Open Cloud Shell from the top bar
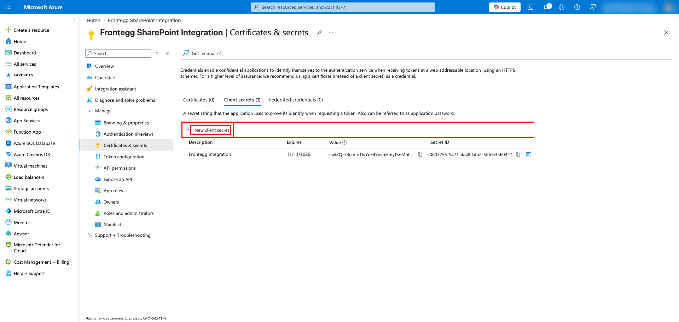Viewport: 679px width, 322px height. pyautogui.click(x=530, y=7)
